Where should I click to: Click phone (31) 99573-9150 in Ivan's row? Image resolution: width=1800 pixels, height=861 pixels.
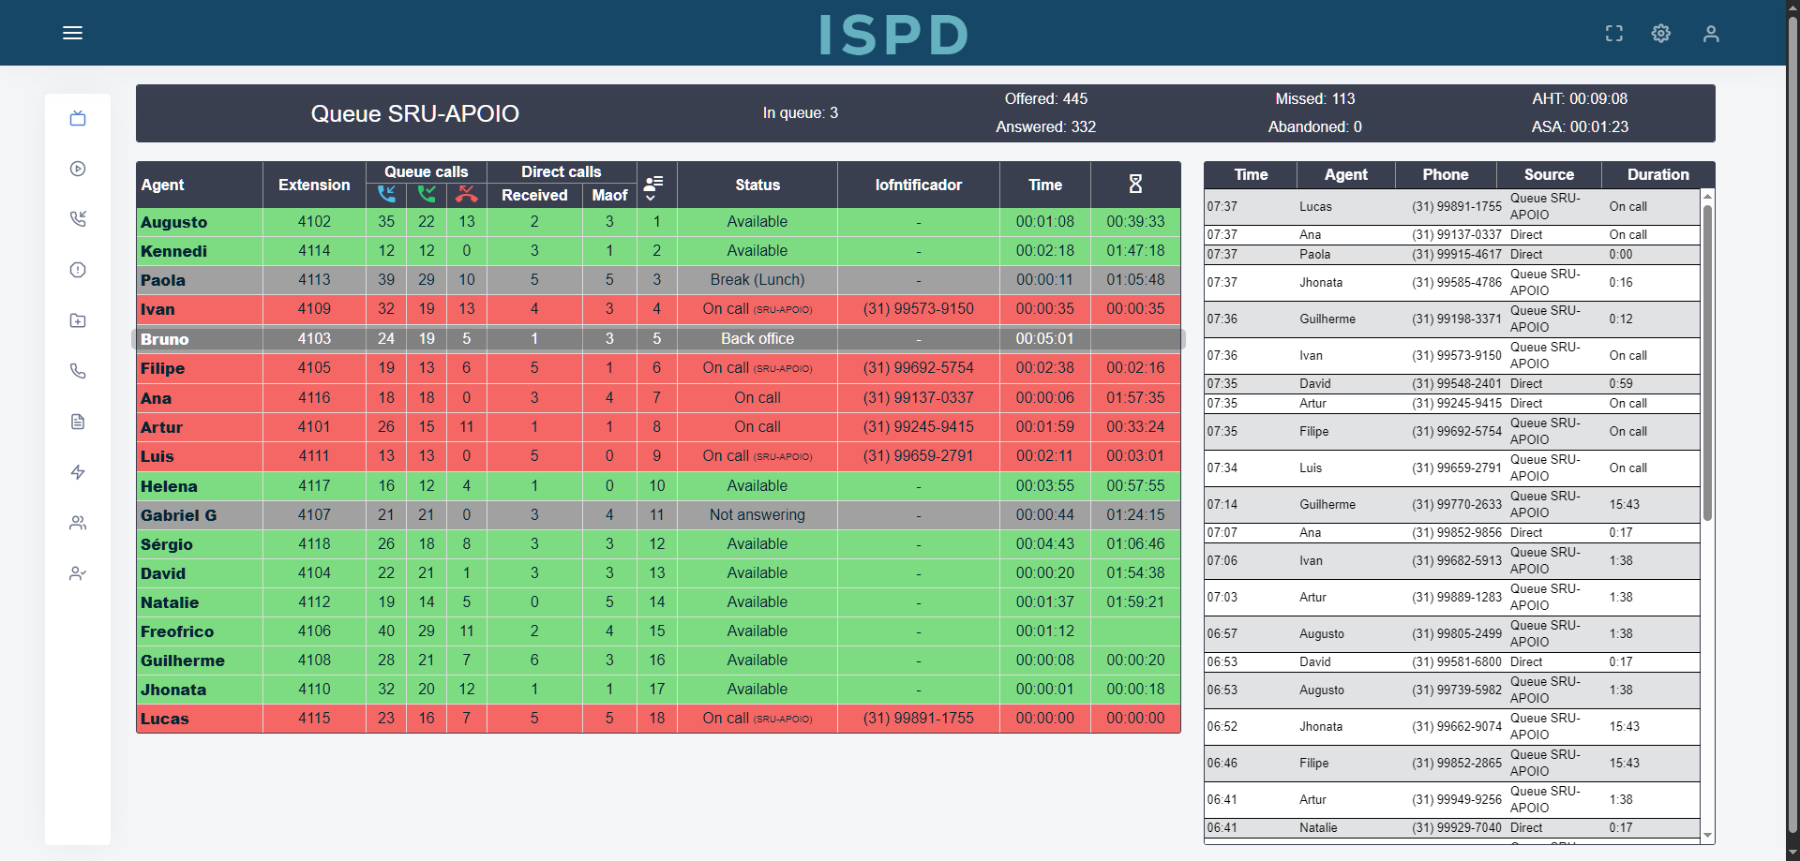click(919, 309)
